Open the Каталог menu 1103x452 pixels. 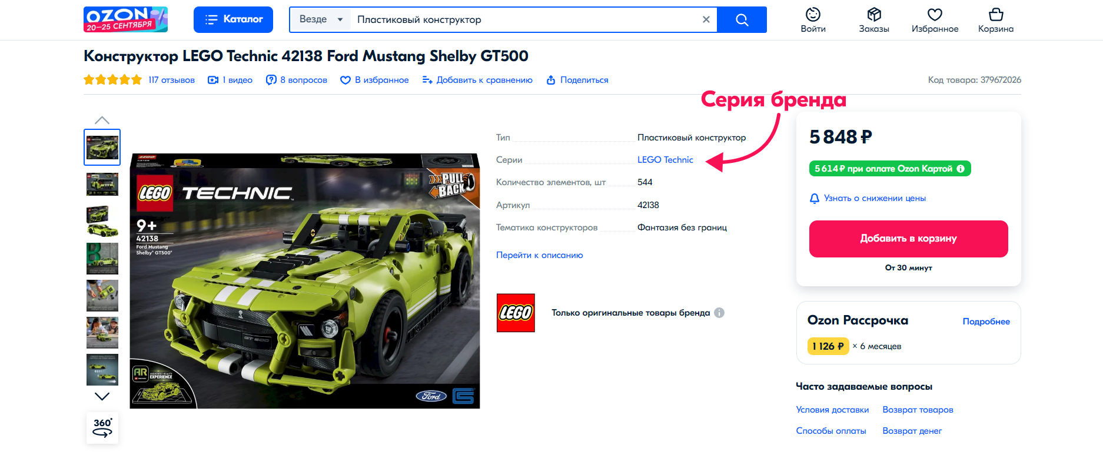[233, 20]
